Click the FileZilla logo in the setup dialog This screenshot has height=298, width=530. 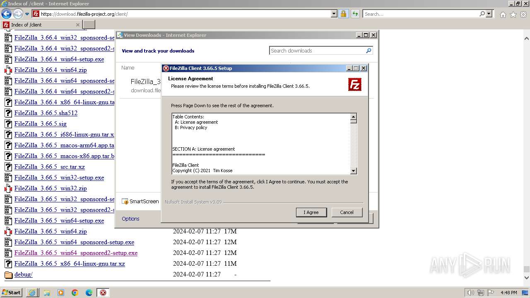355,84
